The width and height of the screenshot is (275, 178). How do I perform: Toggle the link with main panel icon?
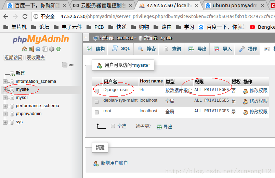(x=71, y=65)
